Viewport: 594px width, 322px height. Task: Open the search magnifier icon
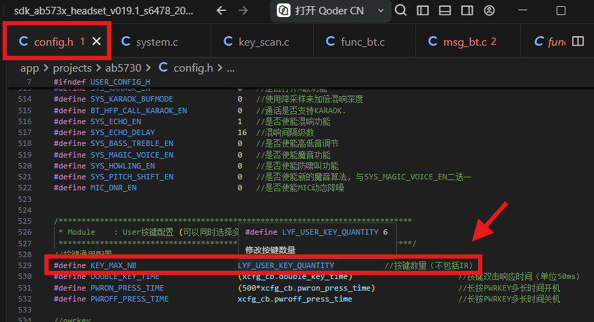400,10
